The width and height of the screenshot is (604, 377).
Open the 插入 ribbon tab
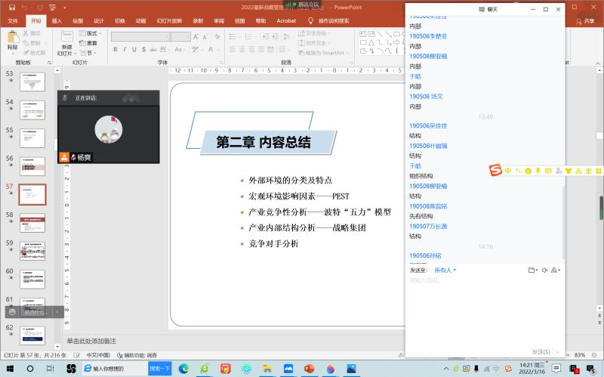click(57, 20)
